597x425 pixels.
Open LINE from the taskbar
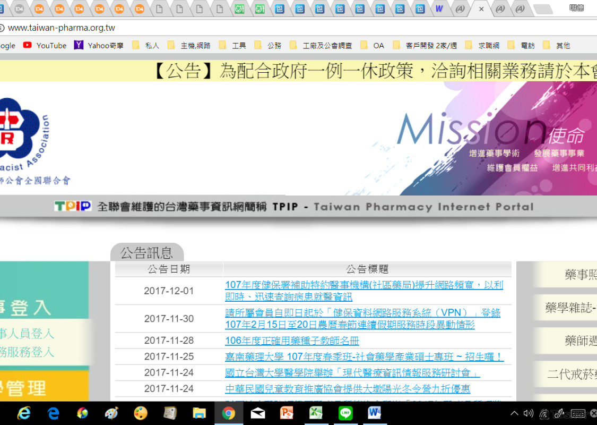pos(345,413)
